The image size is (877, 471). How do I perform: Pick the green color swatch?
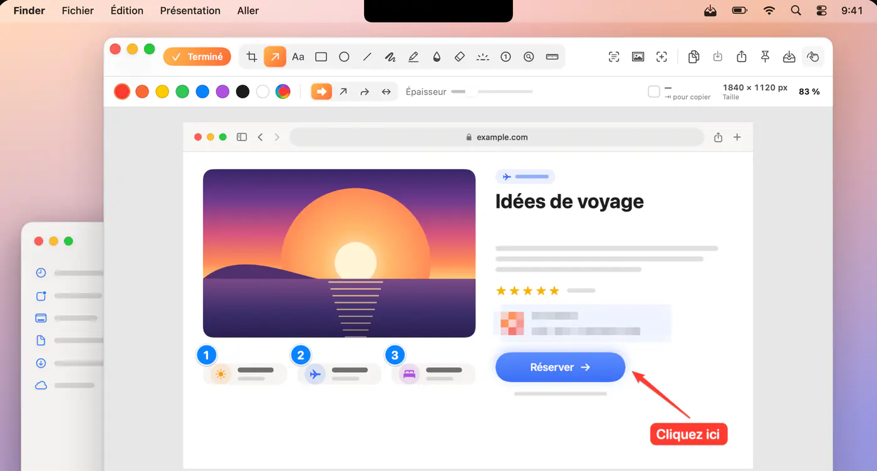tap(182, 92)
